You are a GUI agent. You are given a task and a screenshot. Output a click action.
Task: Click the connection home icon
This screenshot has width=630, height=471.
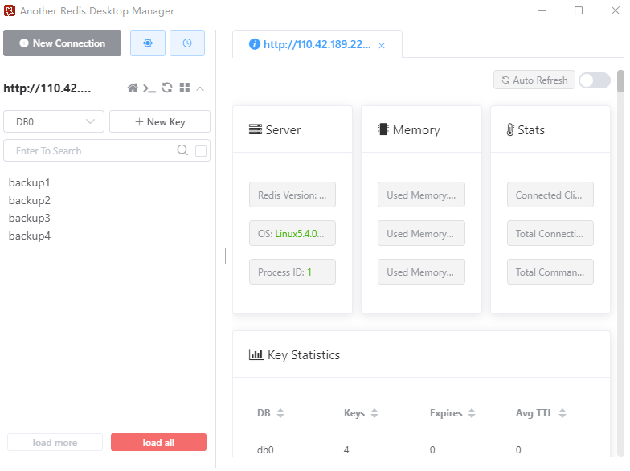tap(133, 88)
